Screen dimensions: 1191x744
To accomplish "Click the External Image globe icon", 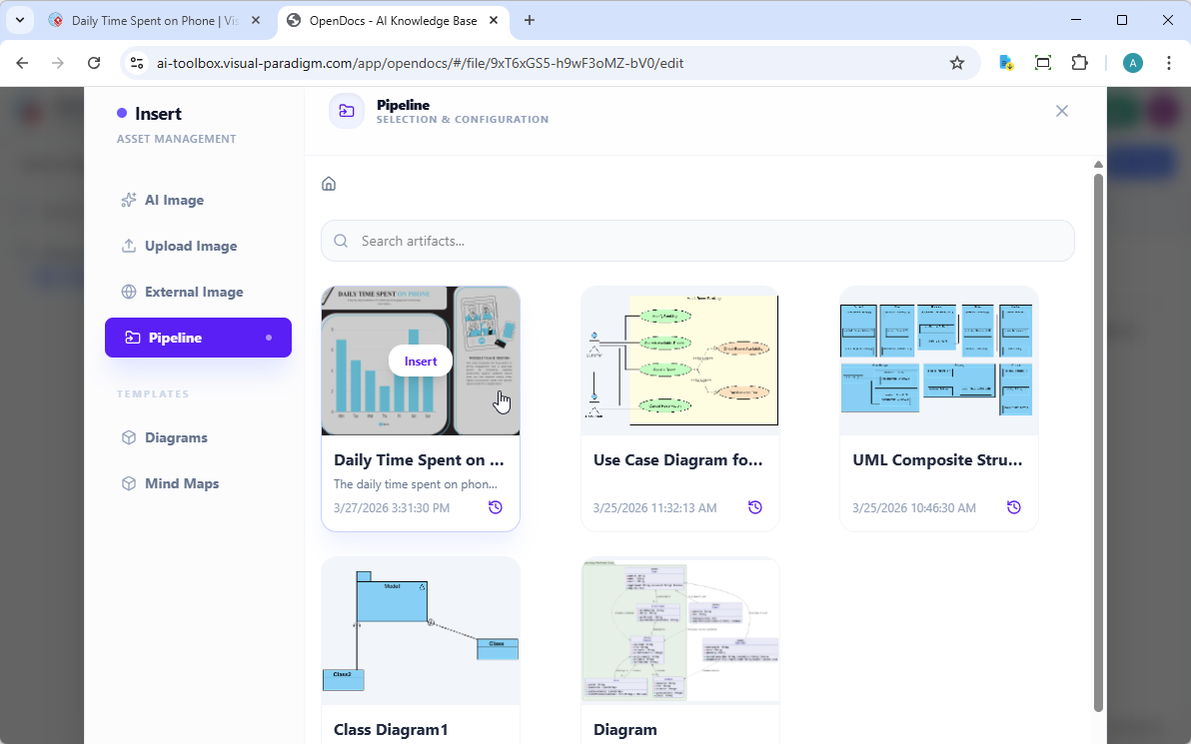I will pyautogui.click(x=128, y=292).
